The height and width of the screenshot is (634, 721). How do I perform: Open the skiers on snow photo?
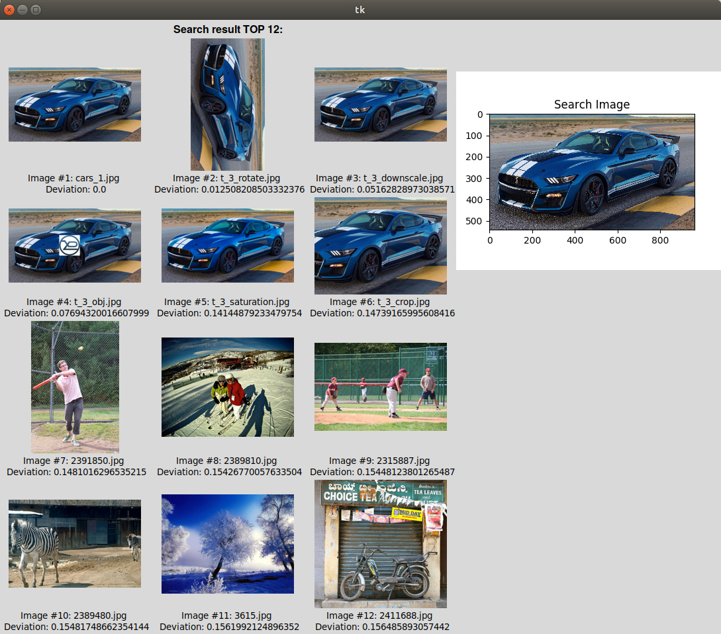tap(227, 386)
